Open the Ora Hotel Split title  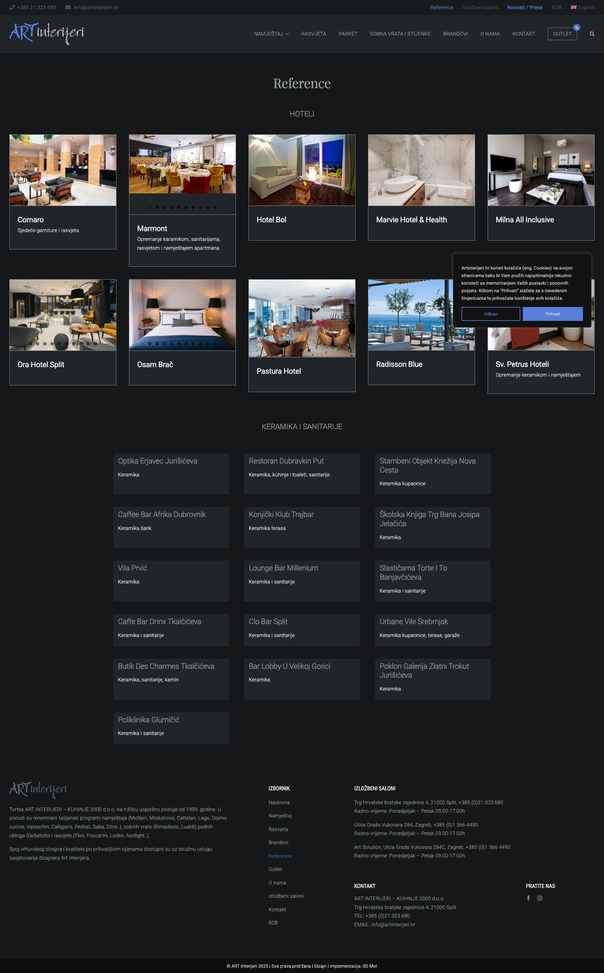(x=41, y=365)
